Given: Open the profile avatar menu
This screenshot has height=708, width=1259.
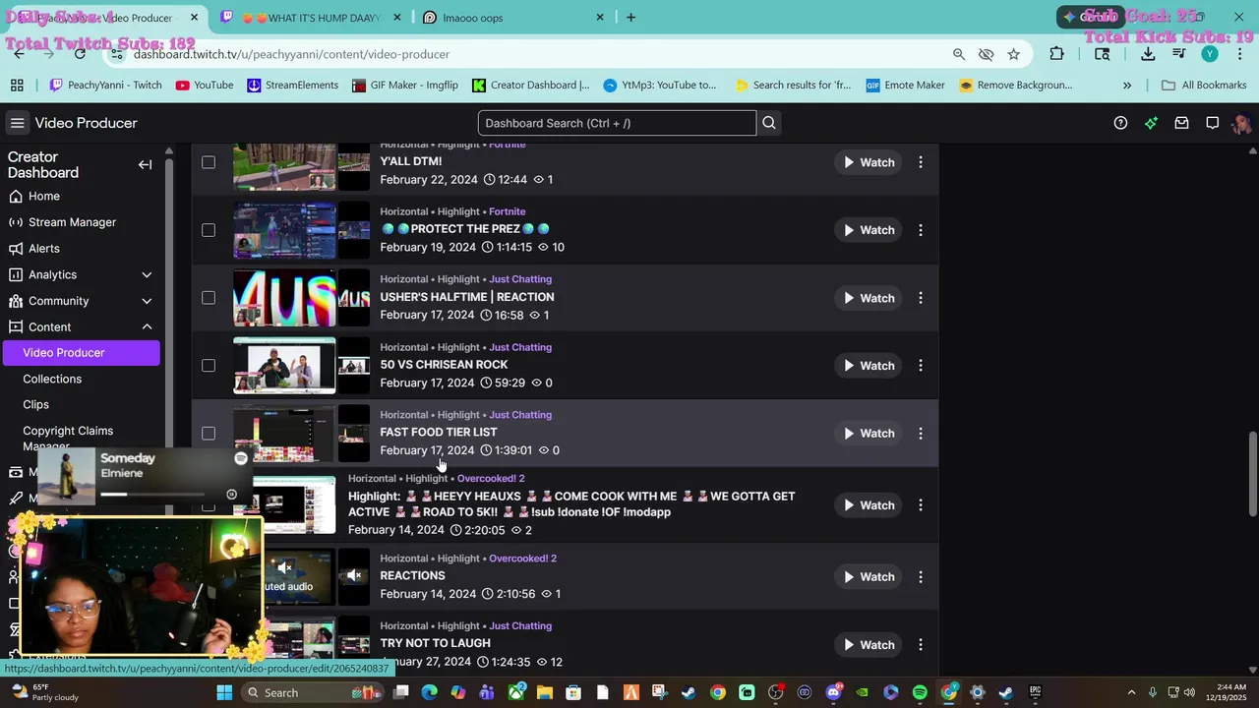Looking at the screenshot, I should (1241, 123).
